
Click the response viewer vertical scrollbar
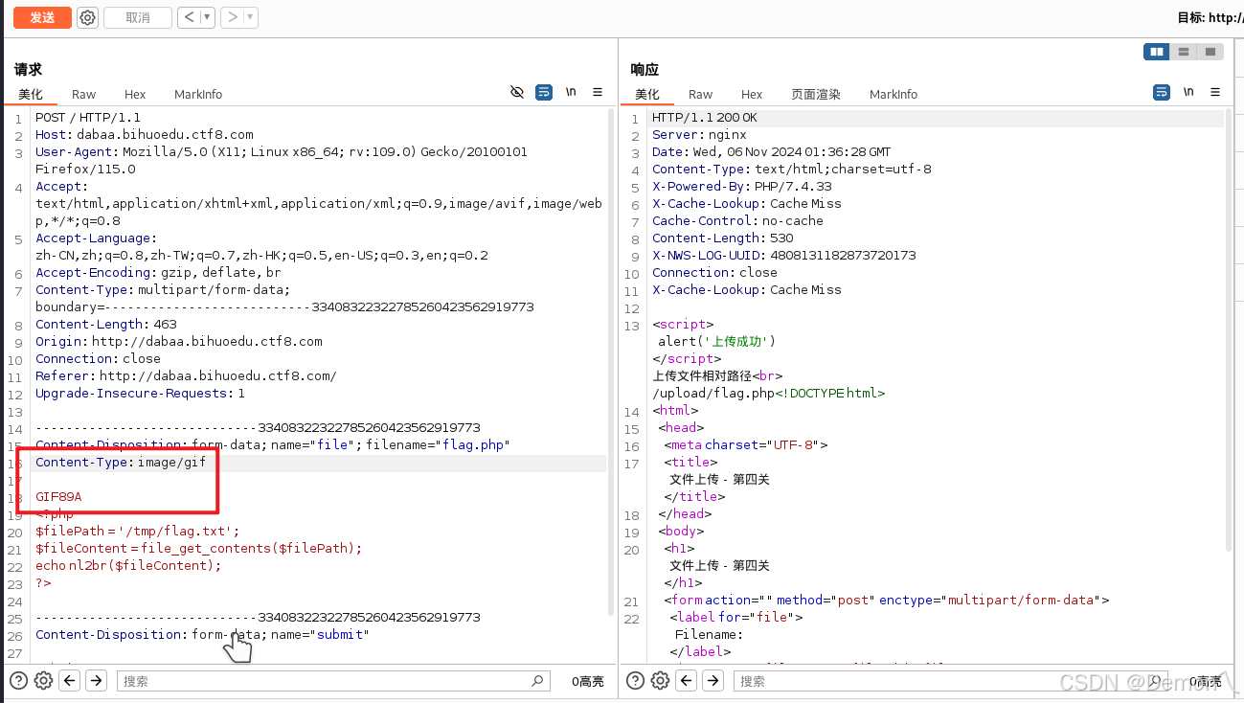[1228, 330]
